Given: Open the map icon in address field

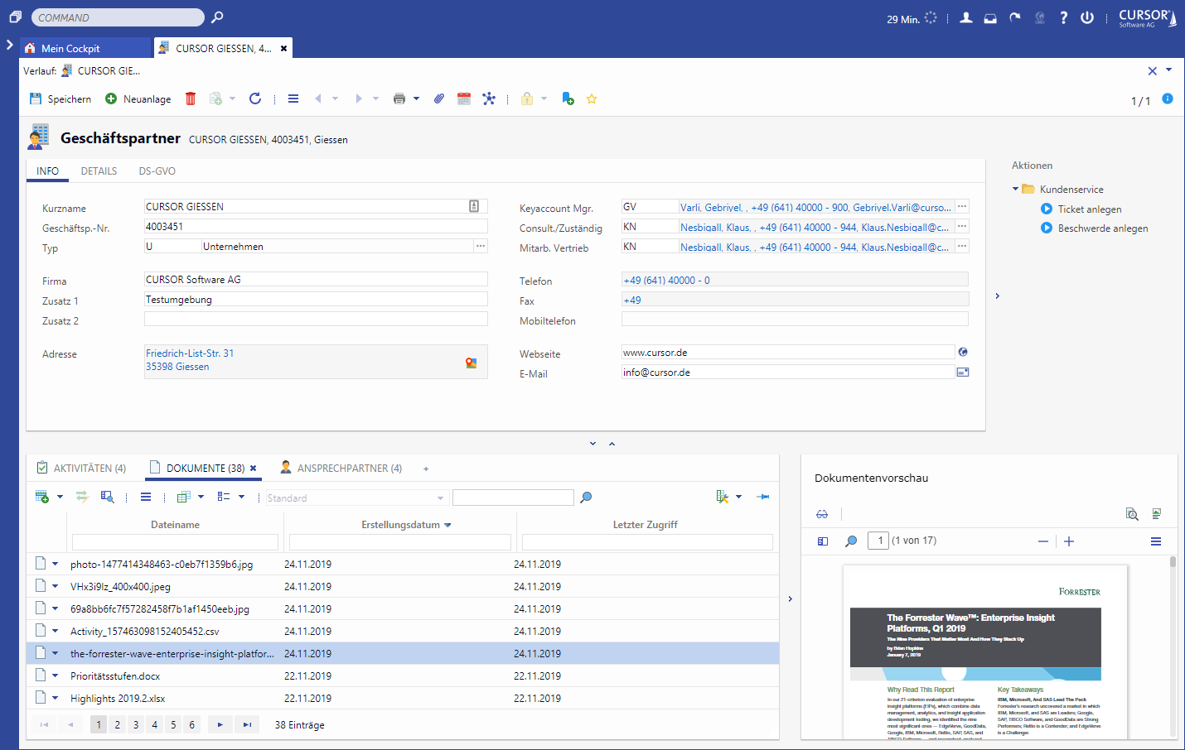Looking at the screenshot, I should click(471, 363).
